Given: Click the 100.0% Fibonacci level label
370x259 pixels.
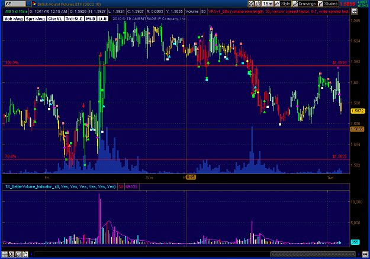Looking at the screenshot, I should (12, 63).
